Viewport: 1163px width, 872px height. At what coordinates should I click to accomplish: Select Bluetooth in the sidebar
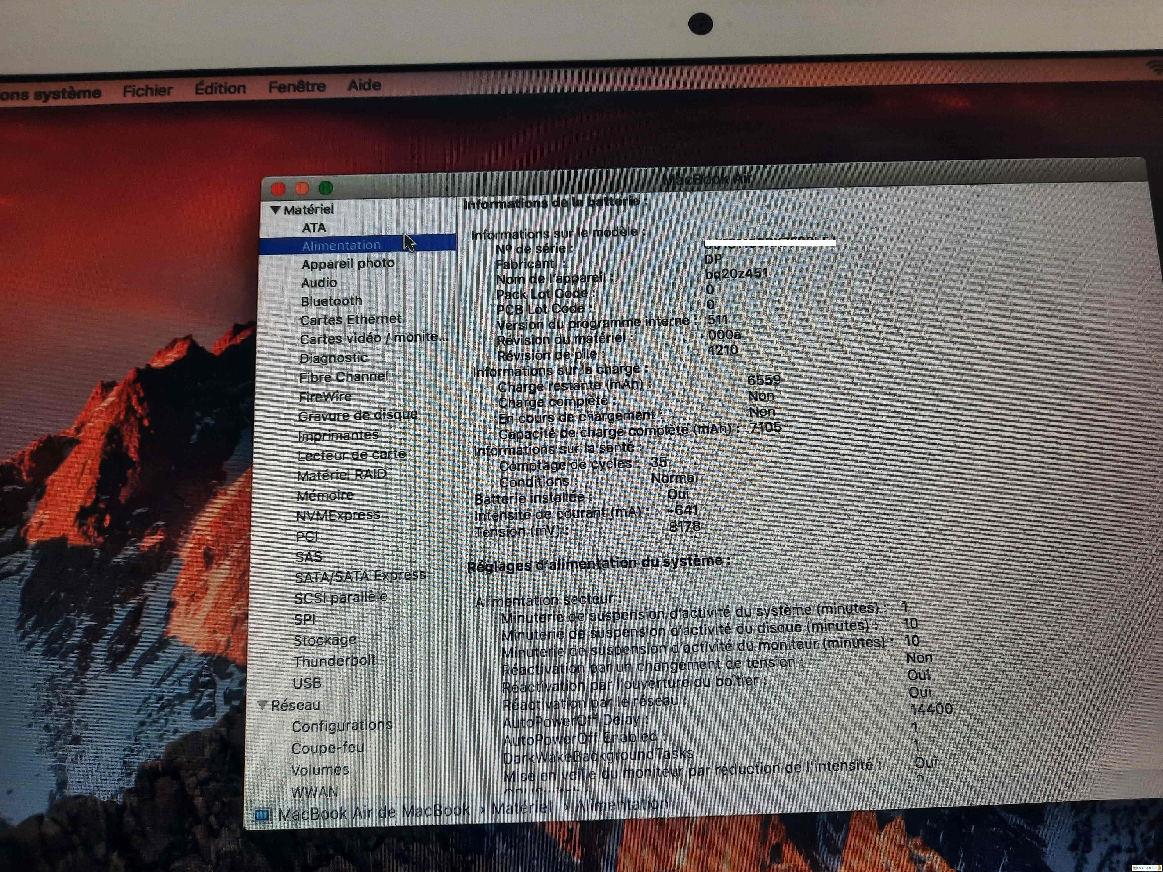[331, 301]
